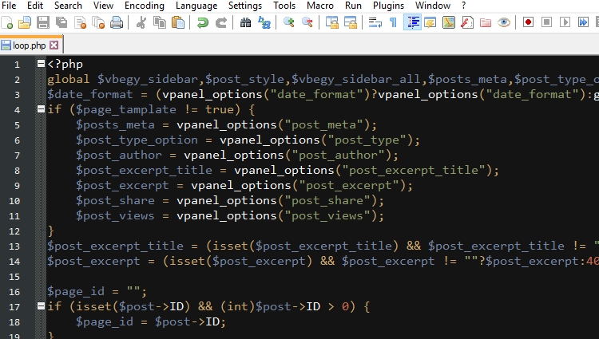The width and height of the screenshot is (599, 339).
Task: Save the current file with the floppy icon
Action: pyautogui.click(x=43, y=22)
